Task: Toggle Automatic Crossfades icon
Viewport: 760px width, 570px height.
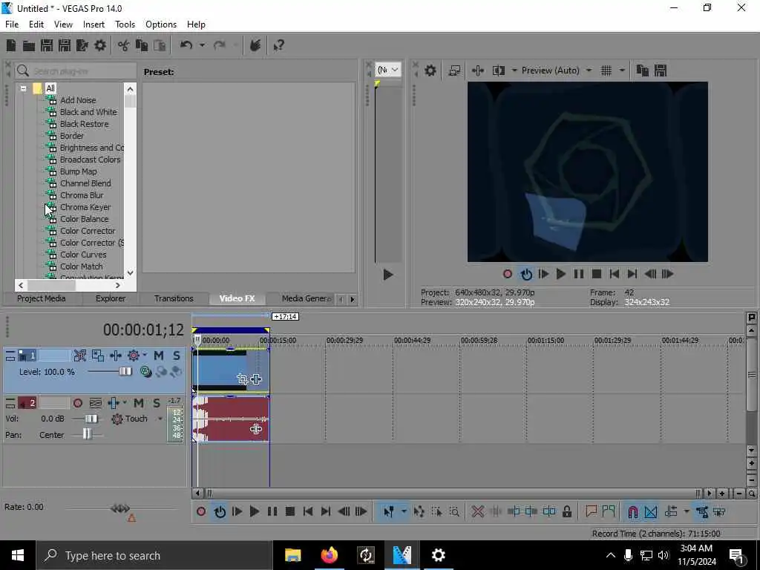Action: tap(650, 511)
